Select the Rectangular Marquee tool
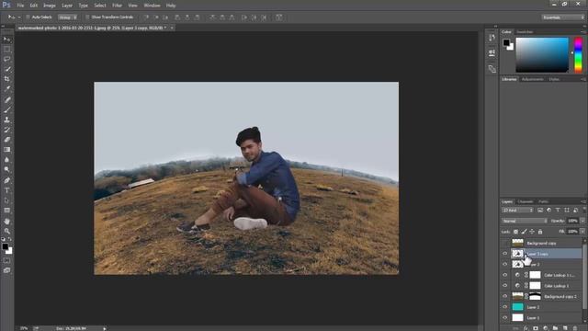588x331 pixels. (7, 49)
